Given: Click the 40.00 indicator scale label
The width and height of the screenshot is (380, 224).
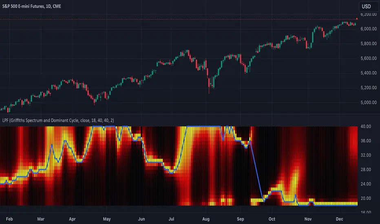Looking at the screenshot, I should tap(366, 126).
